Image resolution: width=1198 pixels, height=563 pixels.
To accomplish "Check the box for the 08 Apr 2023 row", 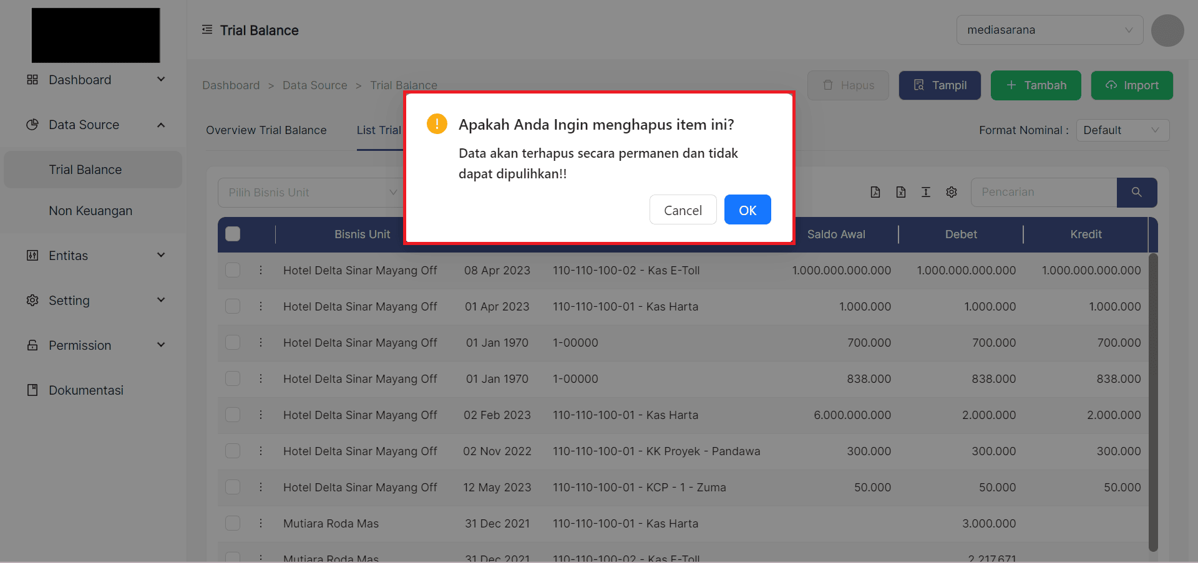I will pos(233,270).
